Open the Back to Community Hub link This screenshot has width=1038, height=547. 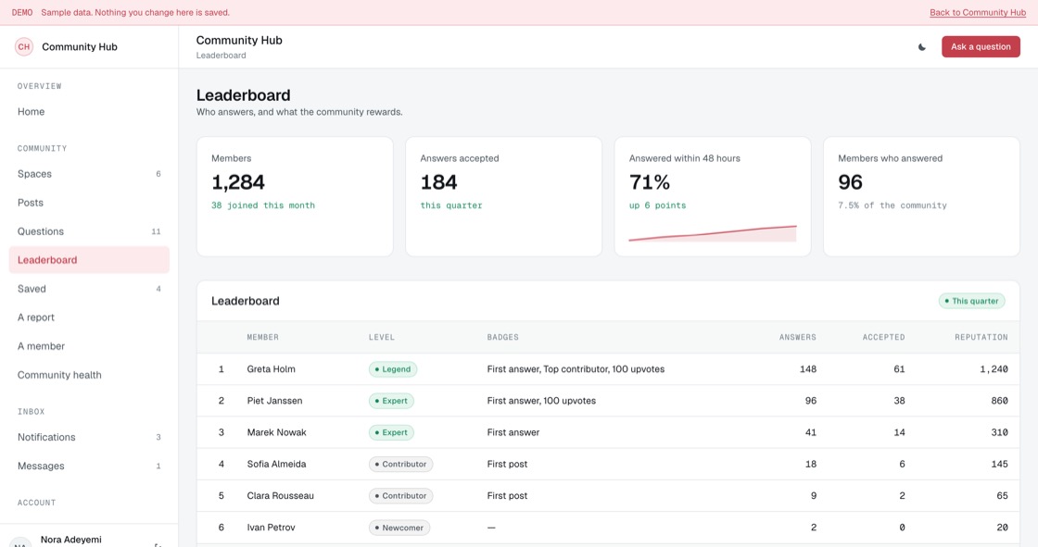tap(978, 13)
